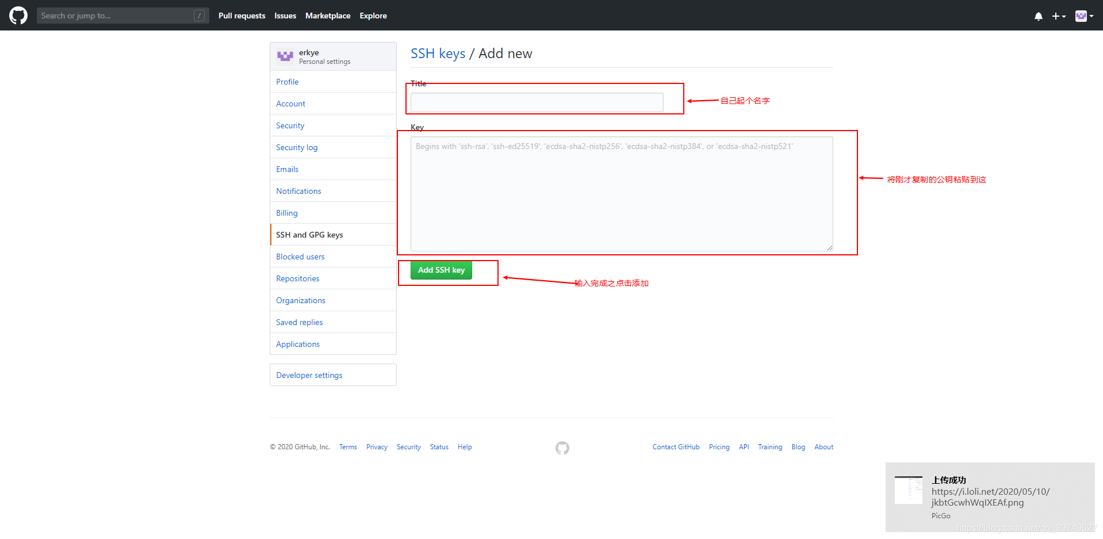Open Saved replies in sidebar
Screen dimensions: 1103x539
coord(333,322)
